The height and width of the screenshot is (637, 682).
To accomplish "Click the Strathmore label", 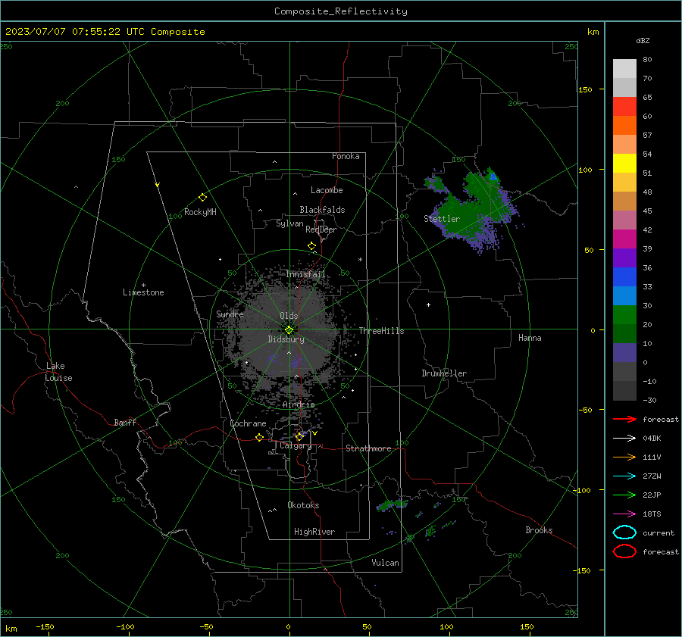I will (368, 448).
